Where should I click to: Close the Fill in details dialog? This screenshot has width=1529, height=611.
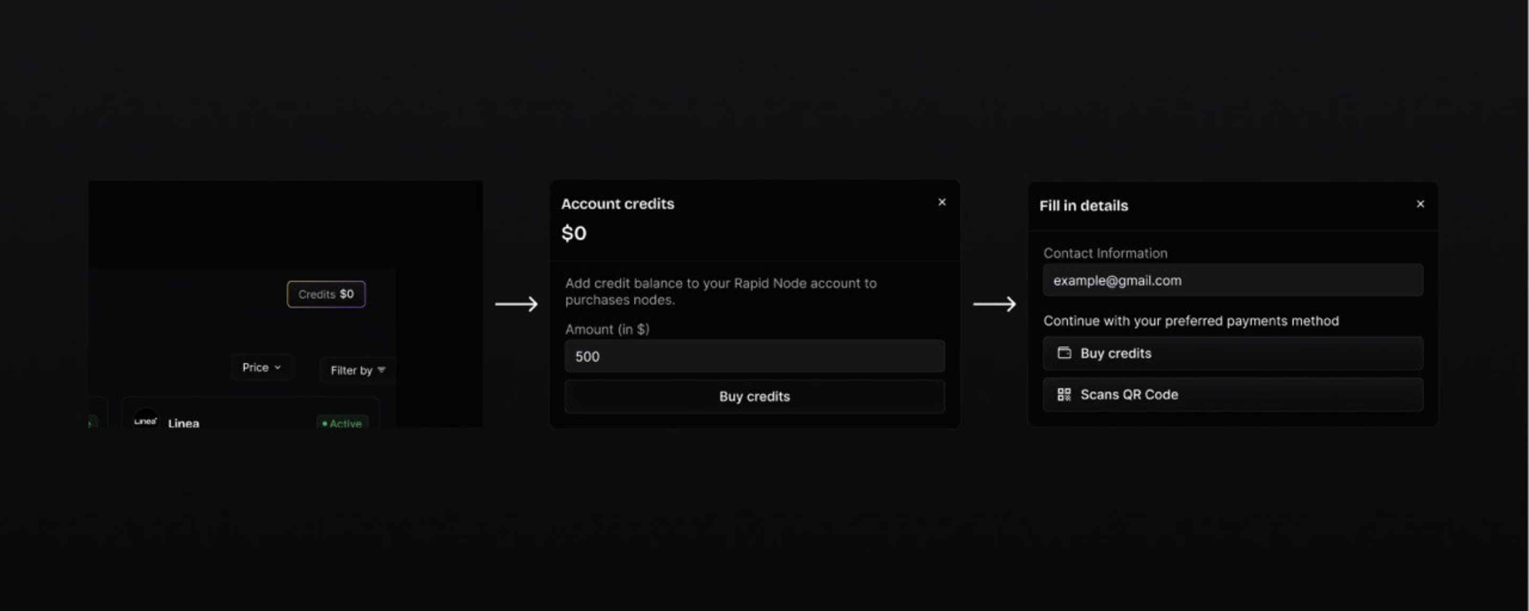click(1420, 204)
